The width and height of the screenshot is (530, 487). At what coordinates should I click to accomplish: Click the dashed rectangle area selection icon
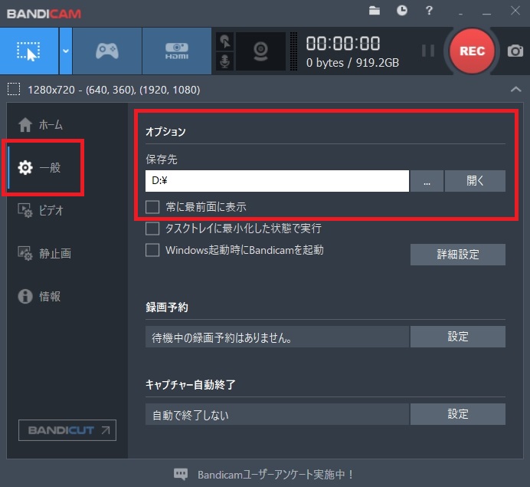[14, 89]
